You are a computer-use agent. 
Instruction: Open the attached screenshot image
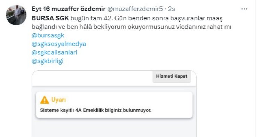(x=114, y=104)
